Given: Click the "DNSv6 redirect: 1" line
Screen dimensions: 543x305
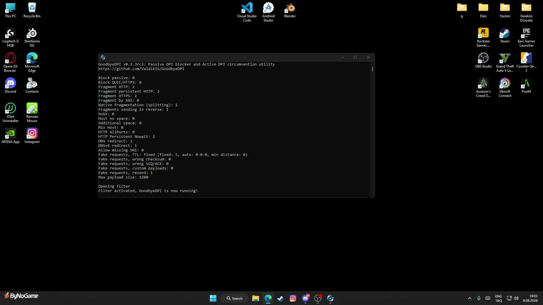Looking at the screenshot, I should point(118,146).
